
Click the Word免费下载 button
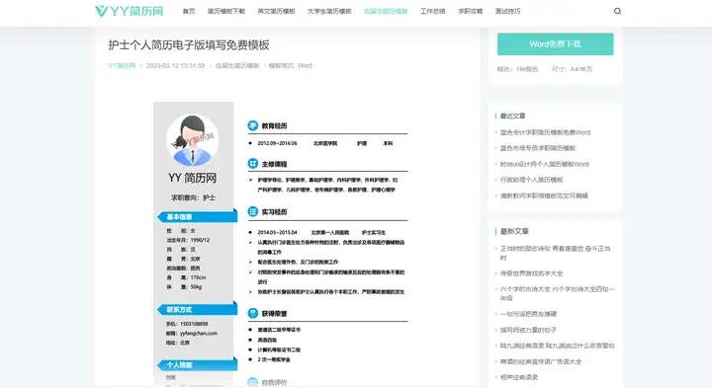point(556,44)
